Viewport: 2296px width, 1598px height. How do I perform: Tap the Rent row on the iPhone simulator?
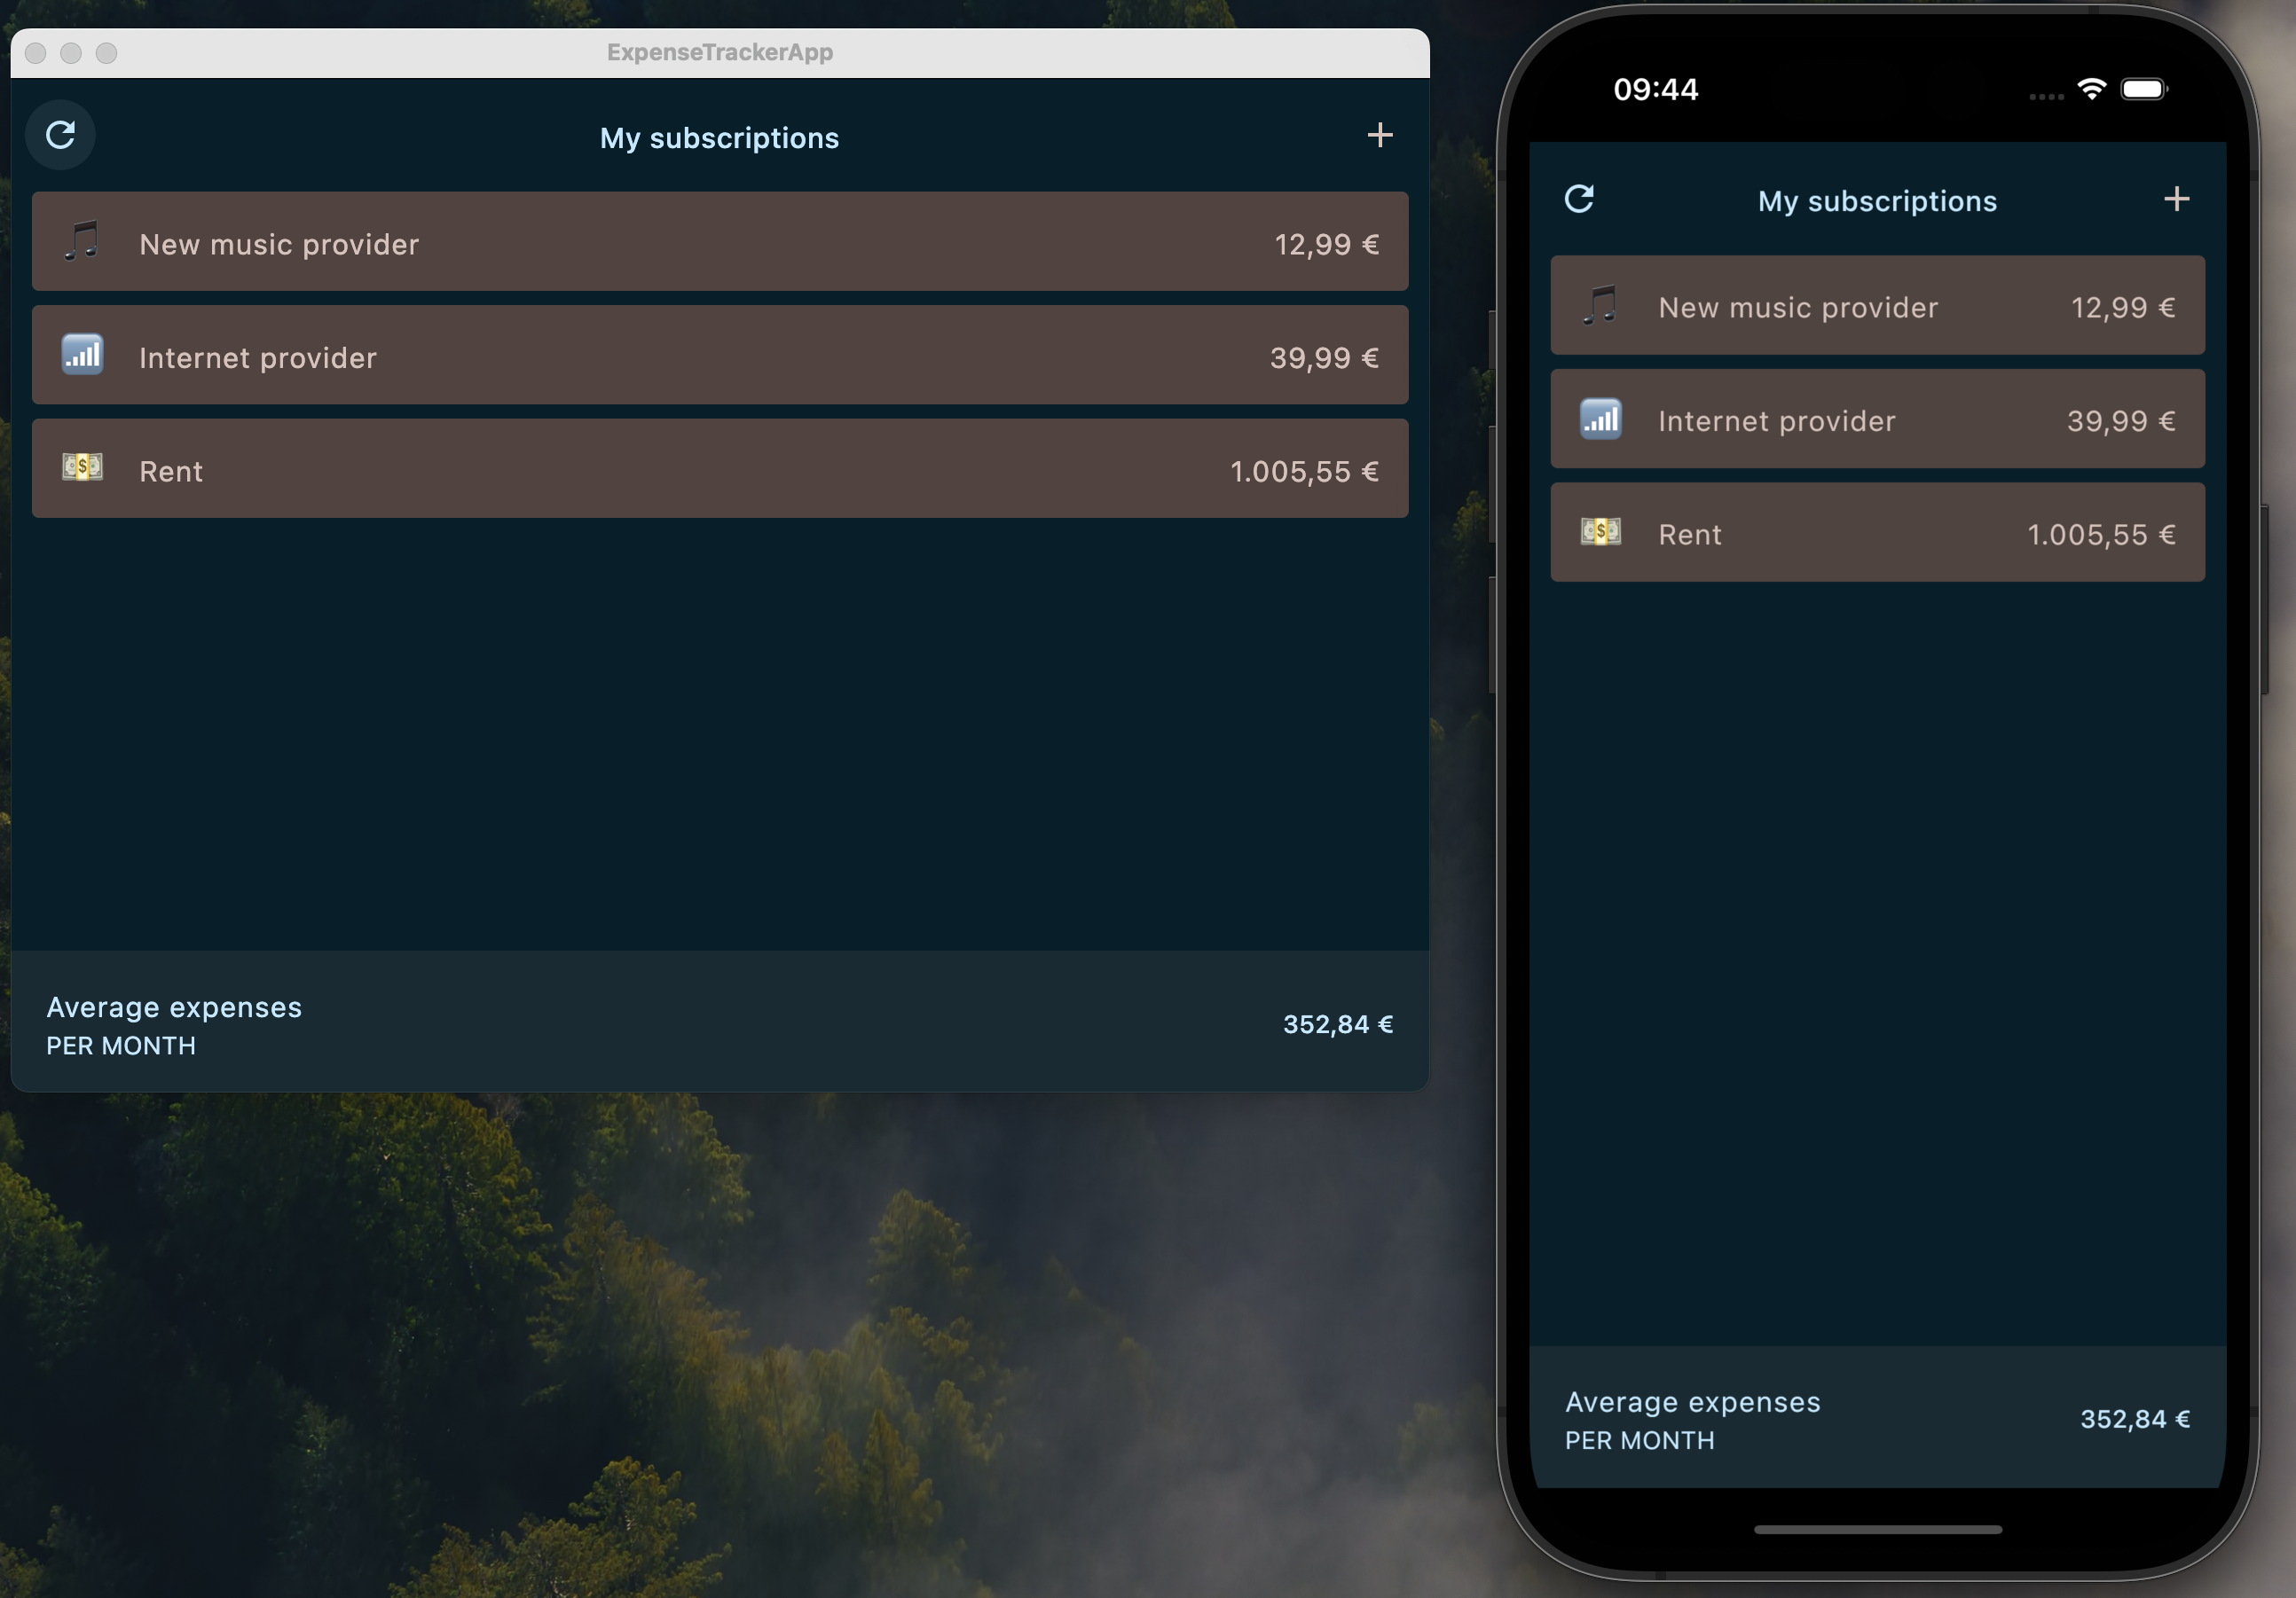tap(1877, 532)
